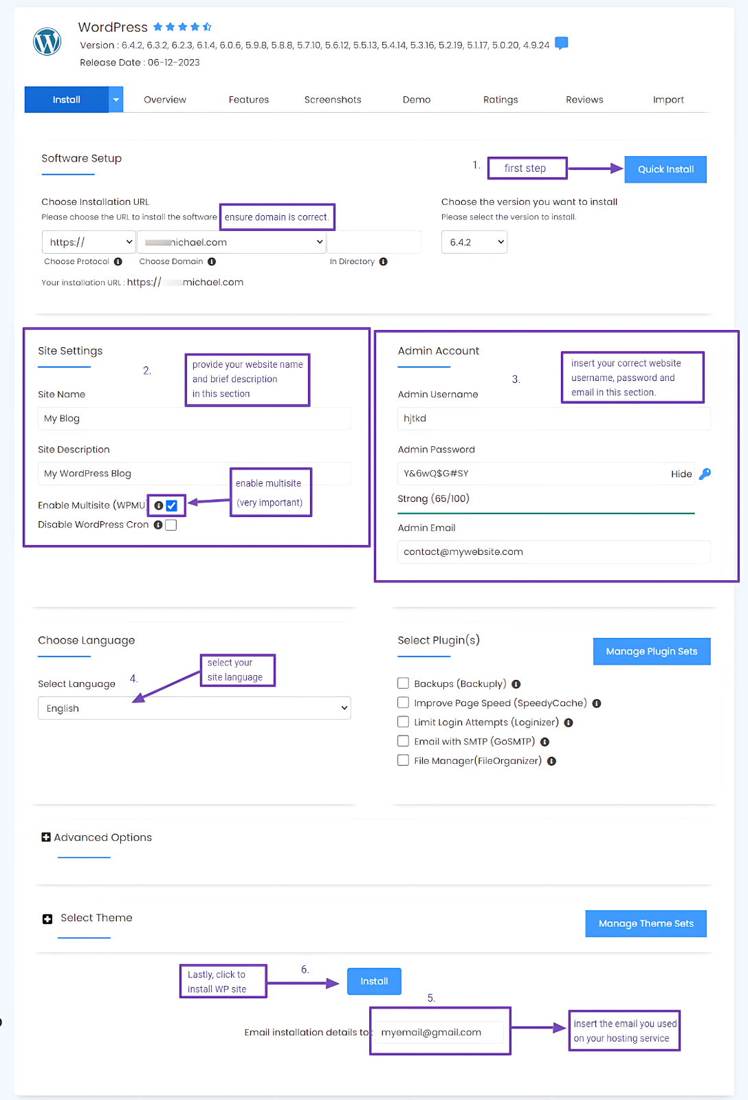Expand the Advanced Options section

click(x=103, y=837)
